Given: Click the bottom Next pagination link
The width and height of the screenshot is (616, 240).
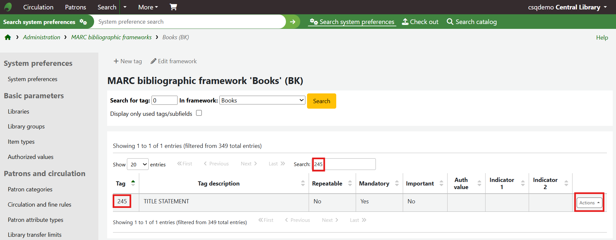Looking at the screenshot, I should point(330,220).
